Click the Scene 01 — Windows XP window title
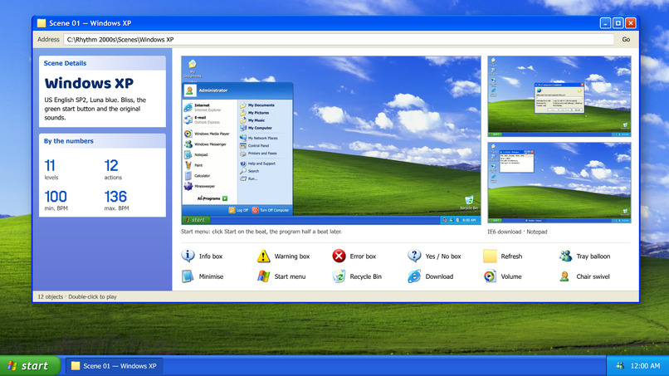669x376 pixels. pos(90,23)
